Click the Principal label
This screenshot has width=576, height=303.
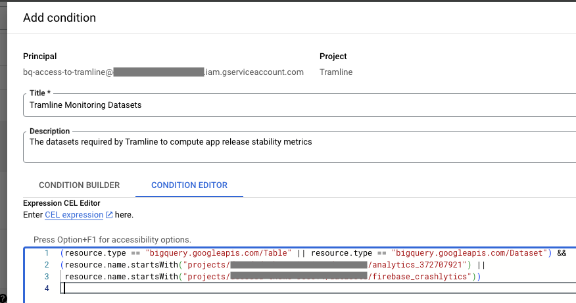[39, 56]
